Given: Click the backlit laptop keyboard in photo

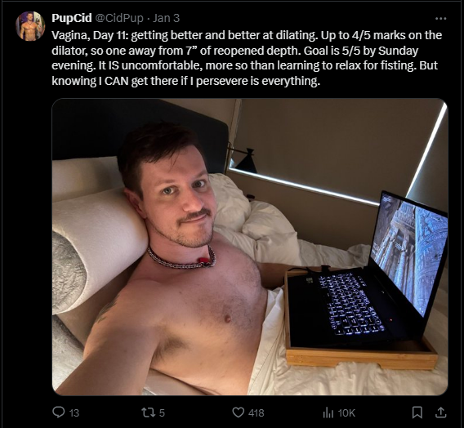Looking at the screenshot, I should [x=350, y=304].
